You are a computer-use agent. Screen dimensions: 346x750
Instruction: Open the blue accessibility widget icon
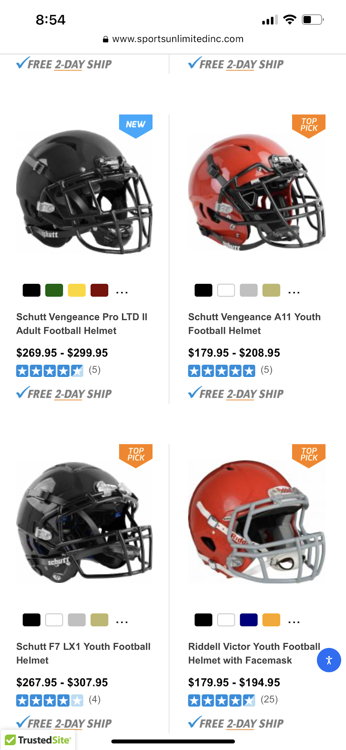coord(329,660)
